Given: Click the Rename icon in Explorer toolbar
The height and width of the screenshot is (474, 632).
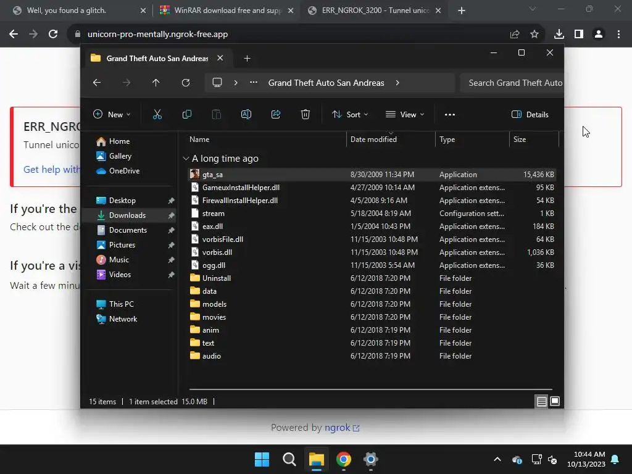Looking at the screenshot, I should click(x=246, y=114).
